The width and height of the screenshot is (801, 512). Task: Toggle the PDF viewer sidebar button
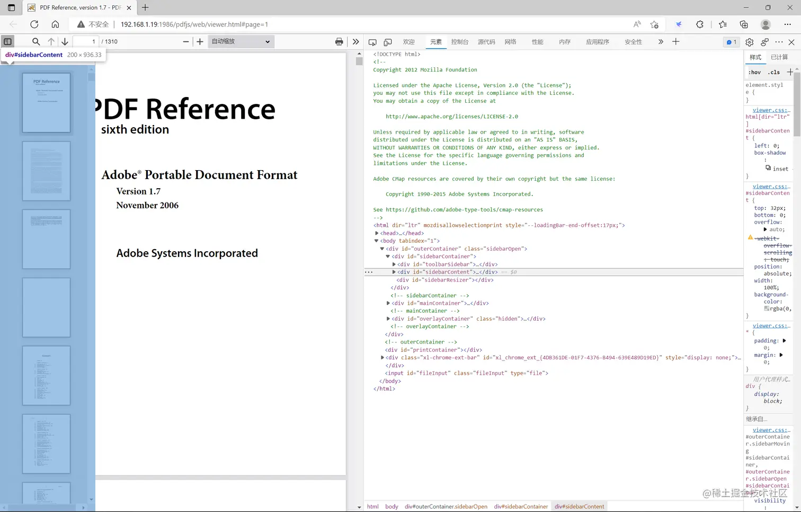pos(8,41)
